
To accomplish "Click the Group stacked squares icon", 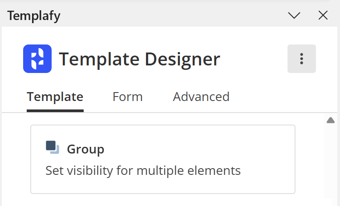I will [53, 147].
